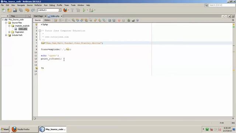Open the File menu
Image resolution: width=236 pixels, height=133 pixels.
pyautogui.click(x=2, y=5)
